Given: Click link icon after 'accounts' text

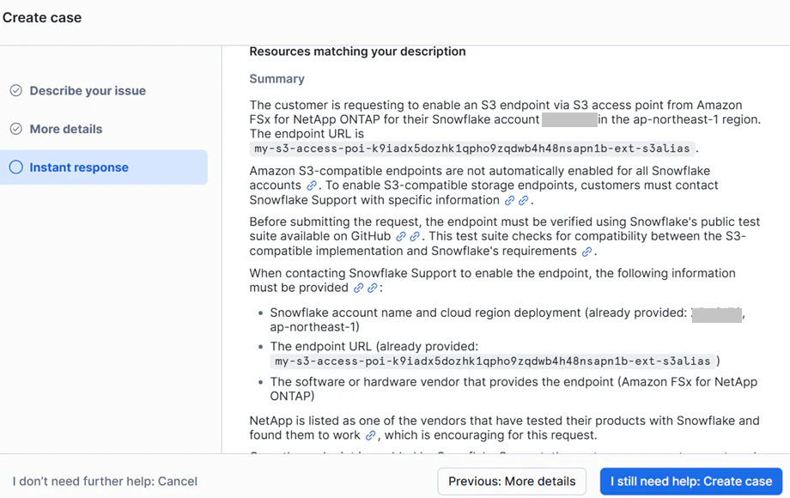Looking at the screenshot, I should pyautogui.click(x=312, y=185).
